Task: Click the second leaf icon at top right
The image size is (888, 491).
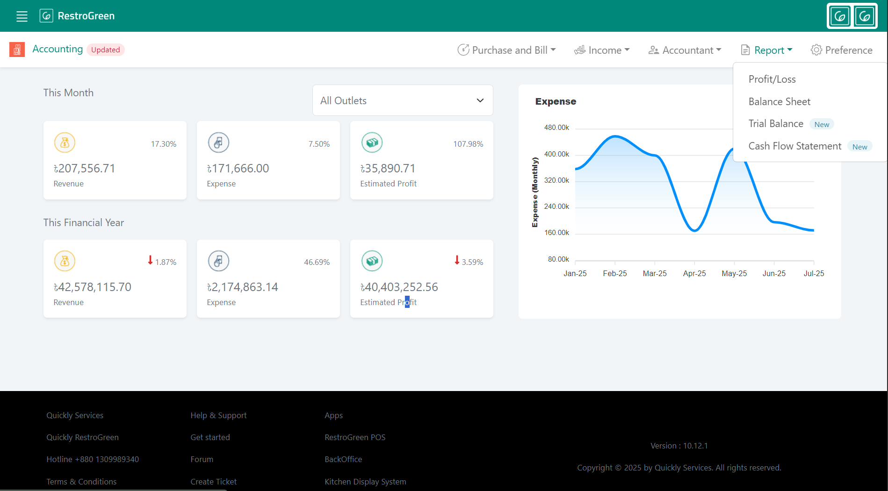Action: (x=865, y=16)
